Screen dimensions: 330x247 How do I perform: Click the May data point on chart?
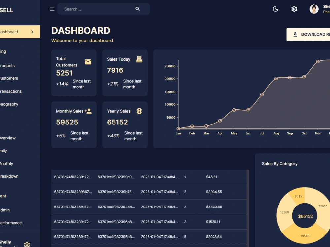click(x=234, y=110)
